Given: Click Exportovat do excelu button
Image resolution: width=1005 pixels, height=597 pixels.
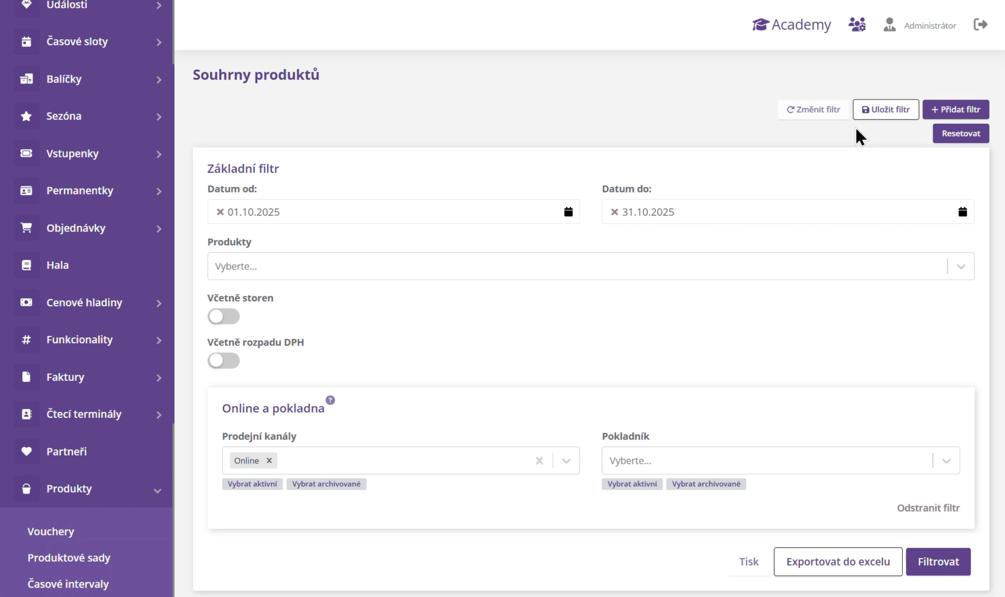Looking at the screenshot, I should 837,562.
